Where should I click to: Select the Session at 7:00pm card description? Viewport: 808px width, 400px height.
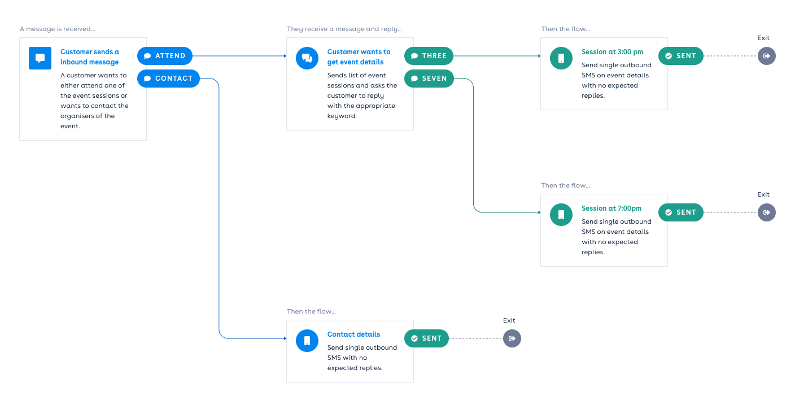click(616, 237)
